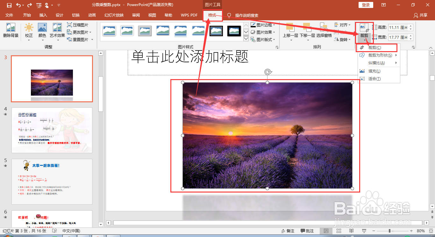435x237 pixels.
Task: Expand the picture styles gallery more arrow
Action: pos(246,39)
